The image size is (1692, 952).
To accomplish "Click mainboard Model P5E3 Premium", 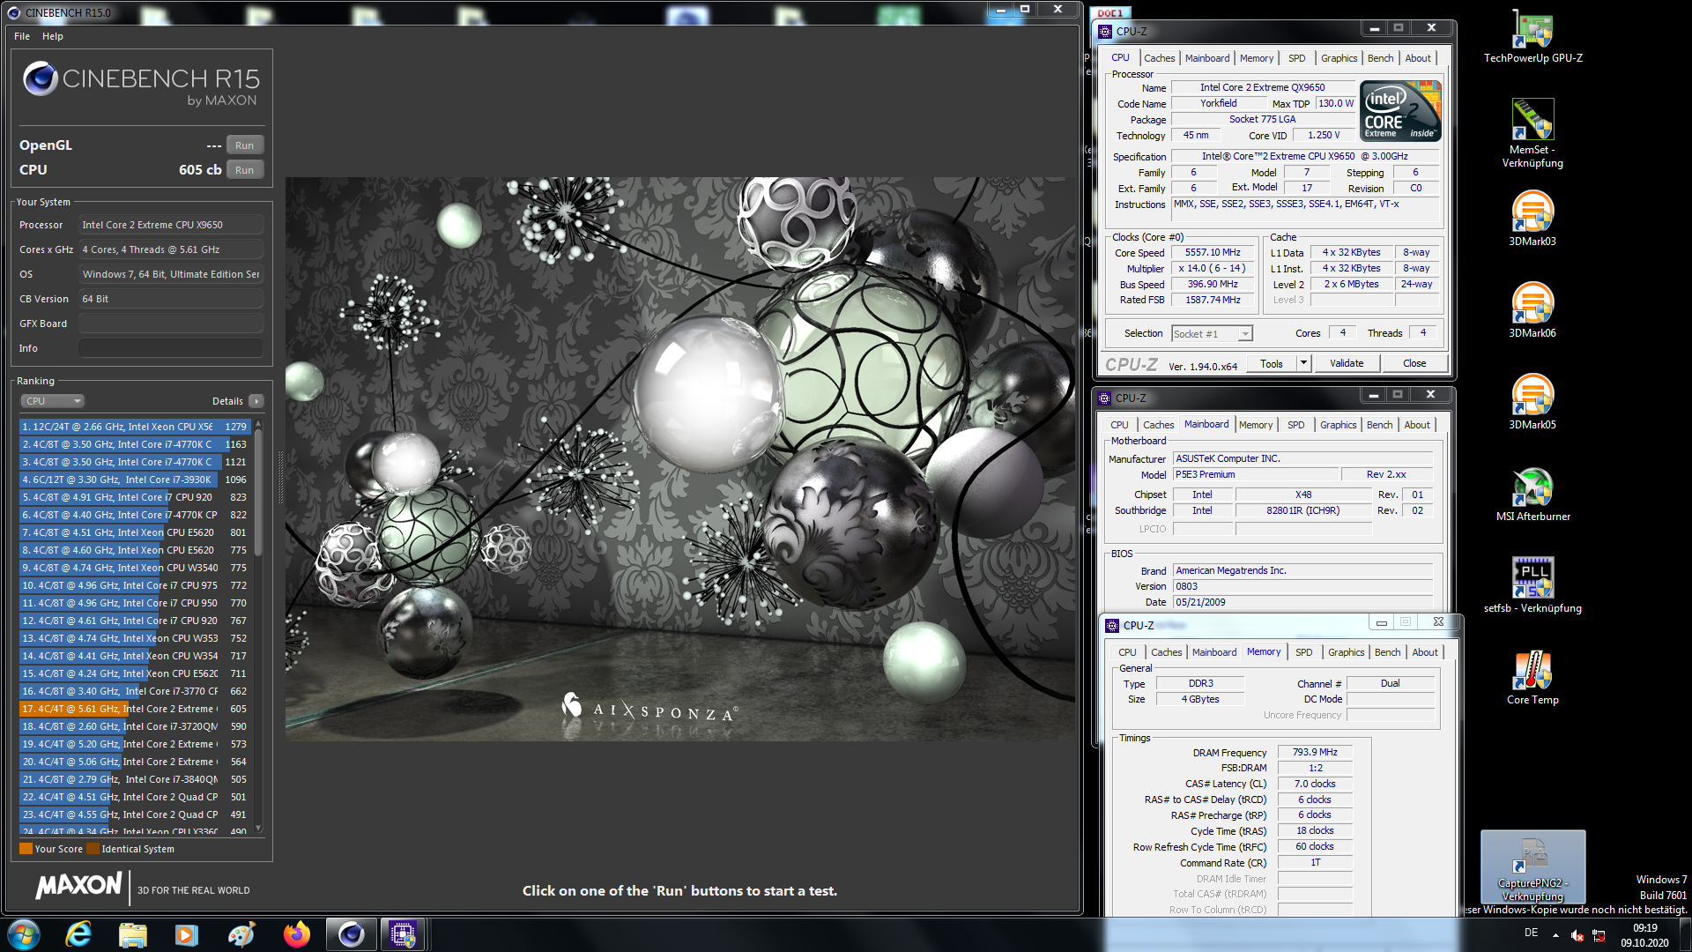I will tap(1255, 475).
